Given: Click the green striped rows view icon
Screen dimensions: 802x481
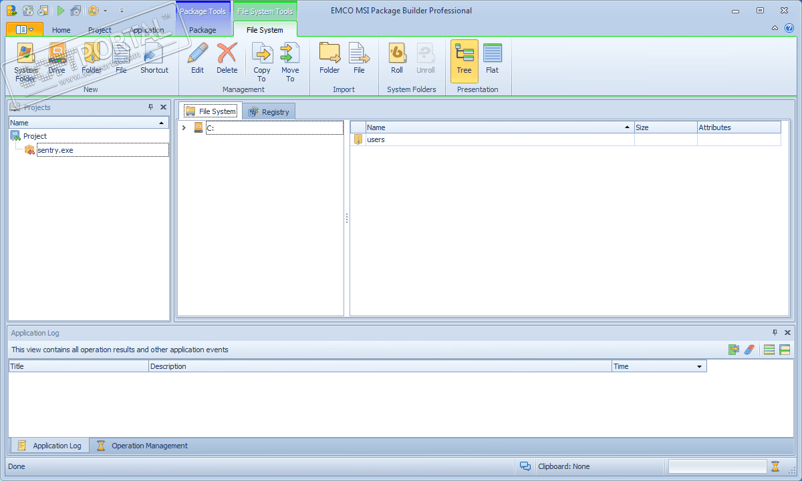Looking at the screenshot, I should (x=769, y=350).
